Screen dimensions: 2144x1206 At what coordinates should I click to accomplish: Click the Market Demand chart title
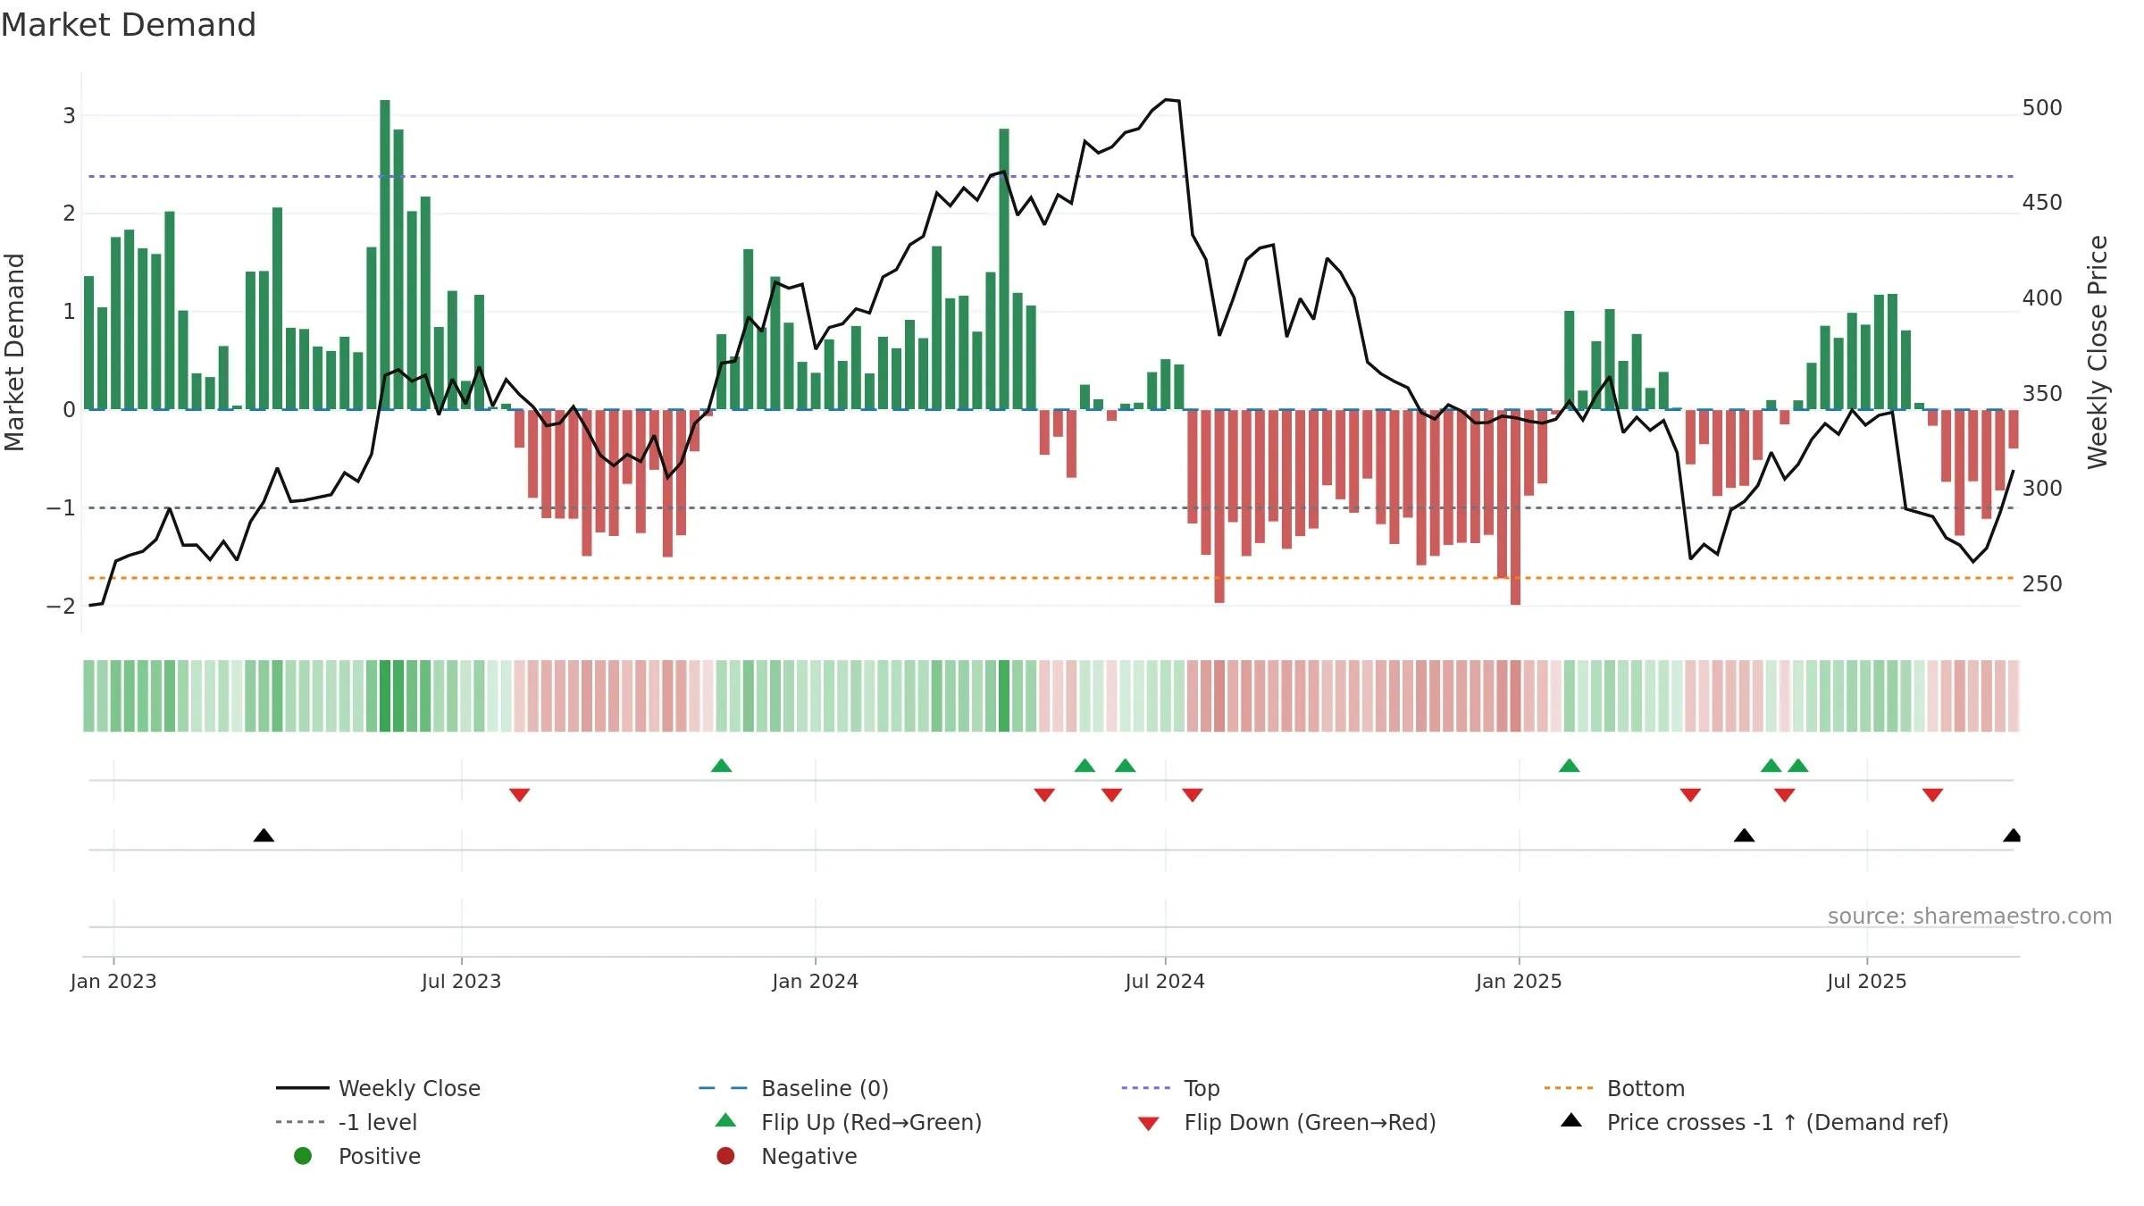(129, 25)
